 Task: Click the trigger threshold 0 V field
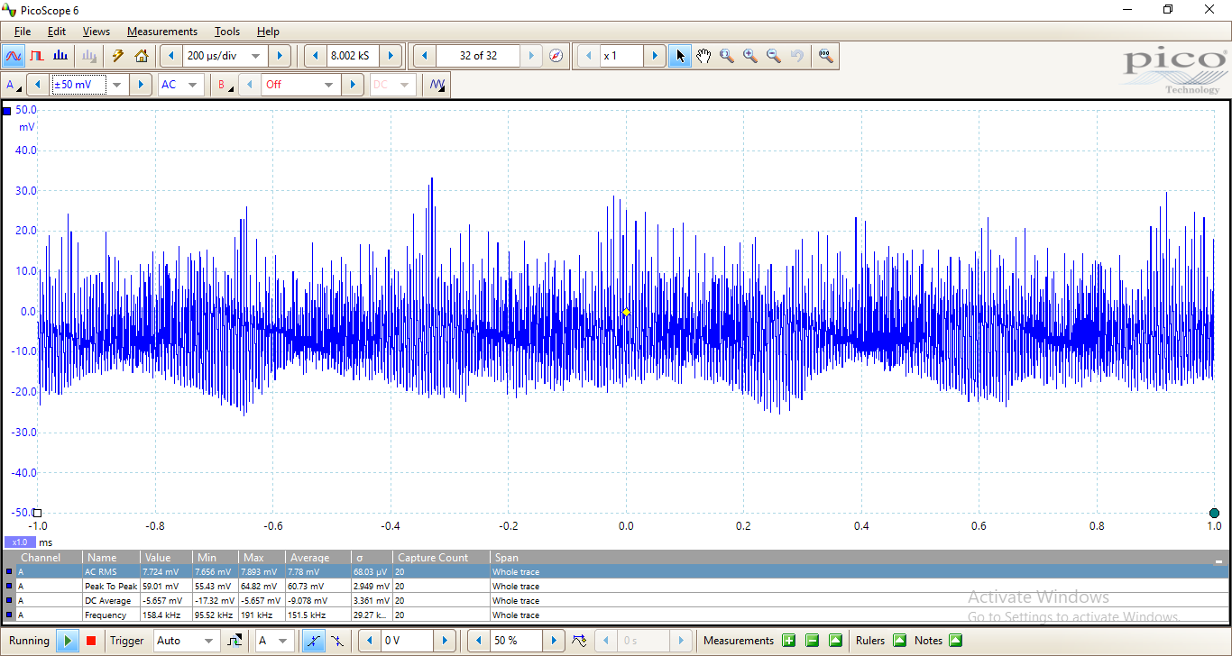(x=407, y=641)
